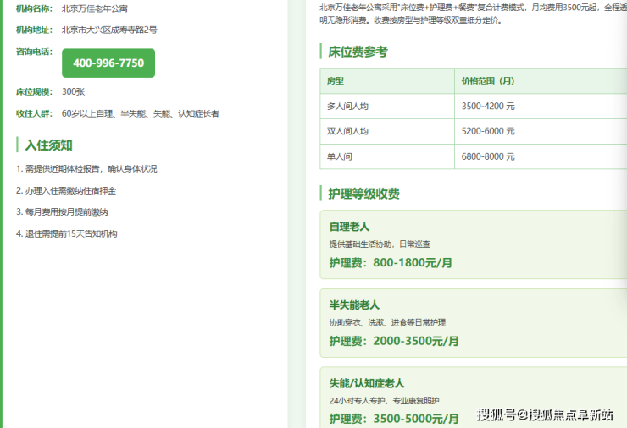Click the 咨询电话 label
This screenshot has height=428, width=627.
(x=34, y=52)
